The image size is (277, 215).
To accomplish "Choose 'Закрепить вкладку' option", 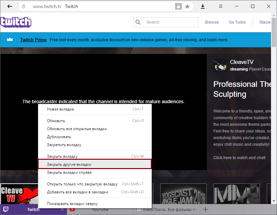I will tap(64, 145).
